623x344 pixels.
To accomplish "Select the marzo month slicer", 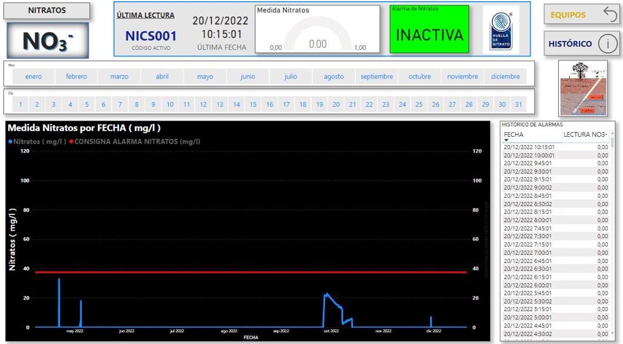I will click(119, 76).
